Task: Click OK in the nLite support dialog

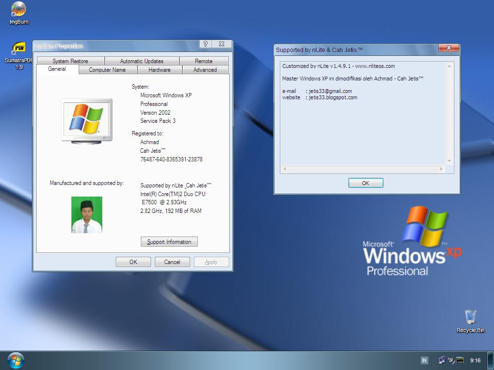Action: tap(366, 183)
